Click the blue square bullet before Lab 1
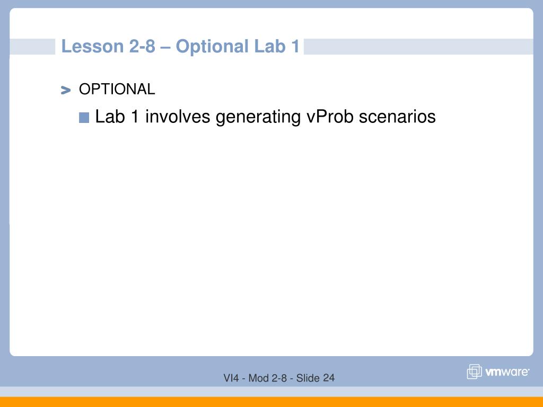 tap(84, 118)
